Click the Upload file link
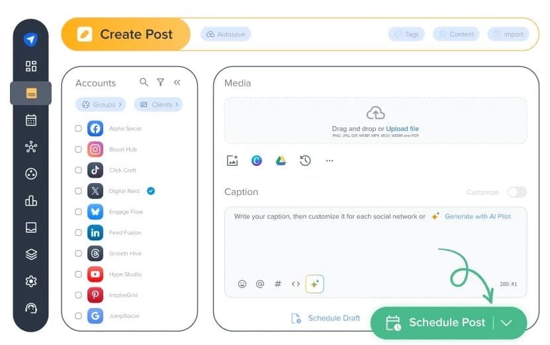550x345 pixels. tap(402, 128)
